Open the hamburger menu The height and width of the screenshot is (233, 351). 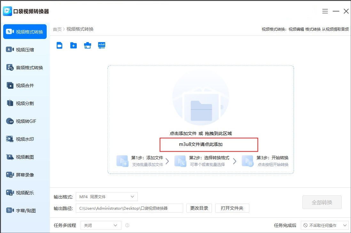pyautogui.click(x=325, y=11)
